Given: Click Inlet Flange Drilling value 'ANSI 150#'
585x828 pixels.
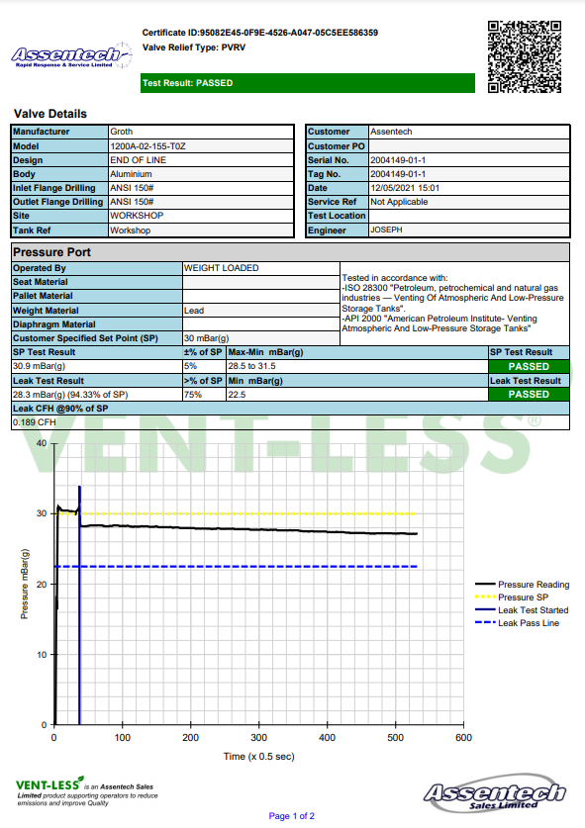Looking at the screenshot, I should click(x=132, y=188).
